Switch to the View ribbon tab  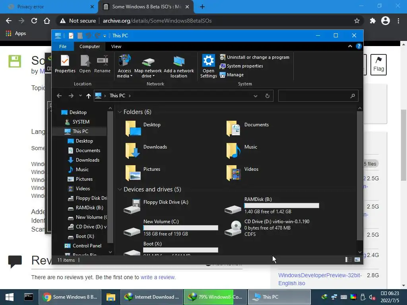[116, 46]
